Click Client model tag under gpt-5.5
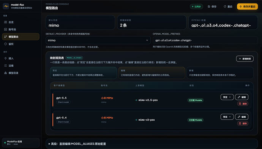Image resolution: width=262 pixels, height=149 pixels. (63, 102)
